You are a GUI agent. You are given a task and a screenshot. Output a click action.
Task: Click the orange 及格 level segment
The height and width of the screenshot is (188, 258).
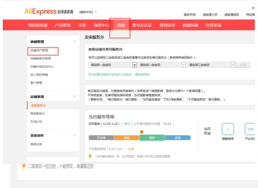tap(127, 138)
